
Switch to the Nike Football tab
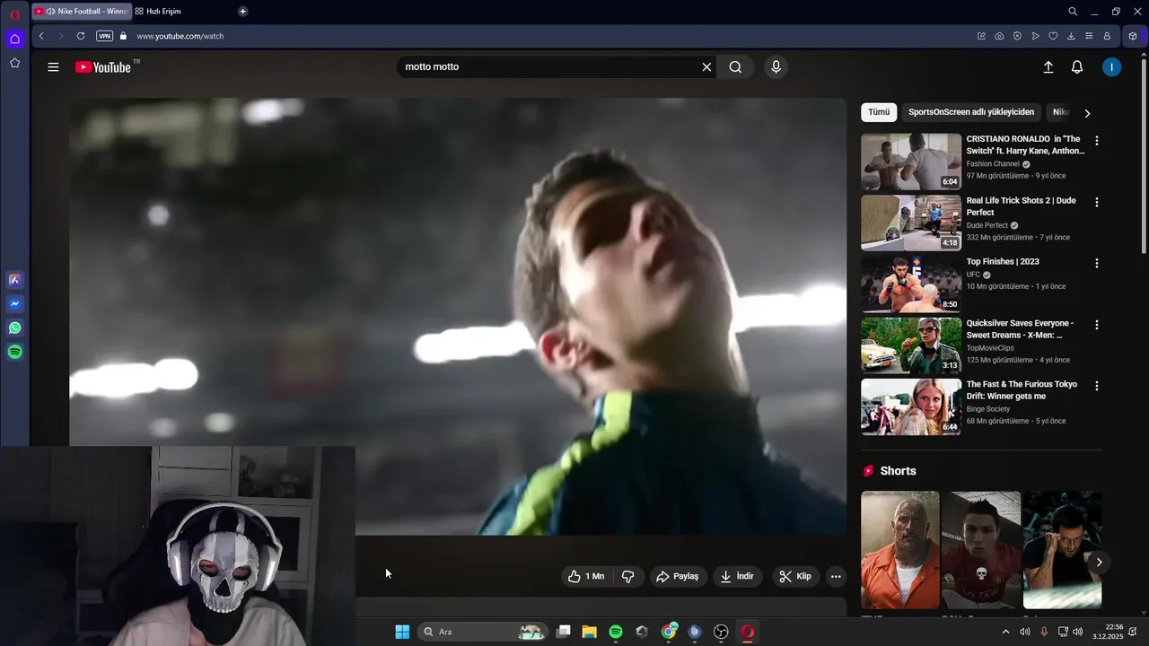tap(81, 12)
